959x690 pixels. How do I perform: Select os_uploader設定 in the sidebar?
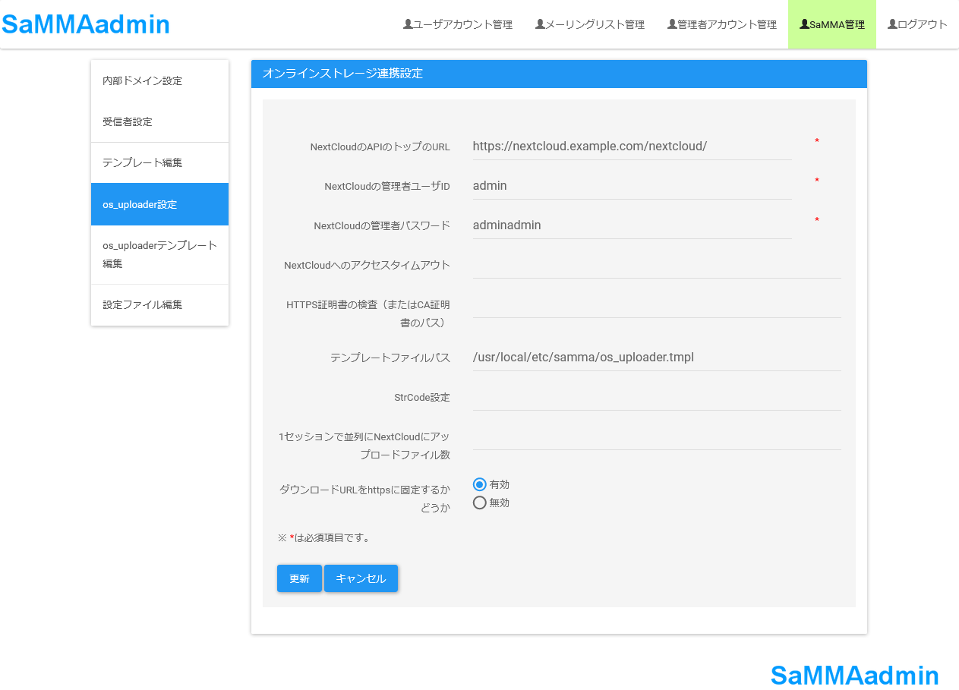point(159,204)
